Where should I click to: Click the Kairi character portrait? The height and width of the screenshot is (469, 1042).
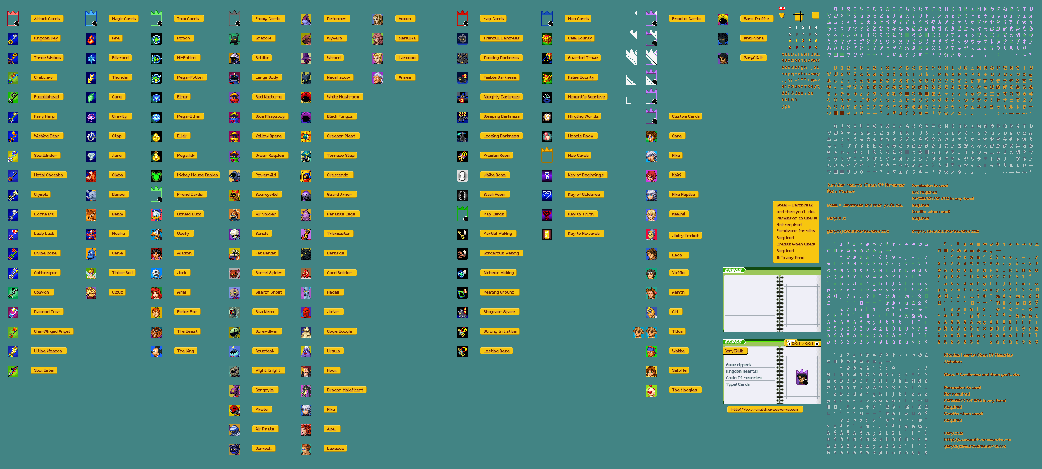pos(651,175)
